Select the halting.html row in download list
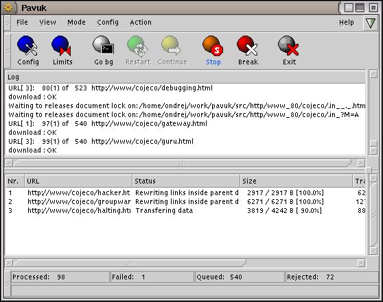 click(185, 211)
